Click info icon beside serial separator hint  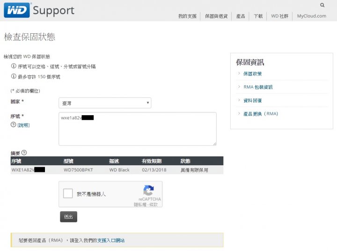click(14, 66)
